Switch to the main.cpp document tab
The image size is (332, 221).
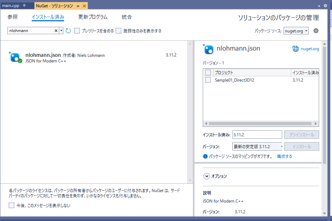point(10,6)
